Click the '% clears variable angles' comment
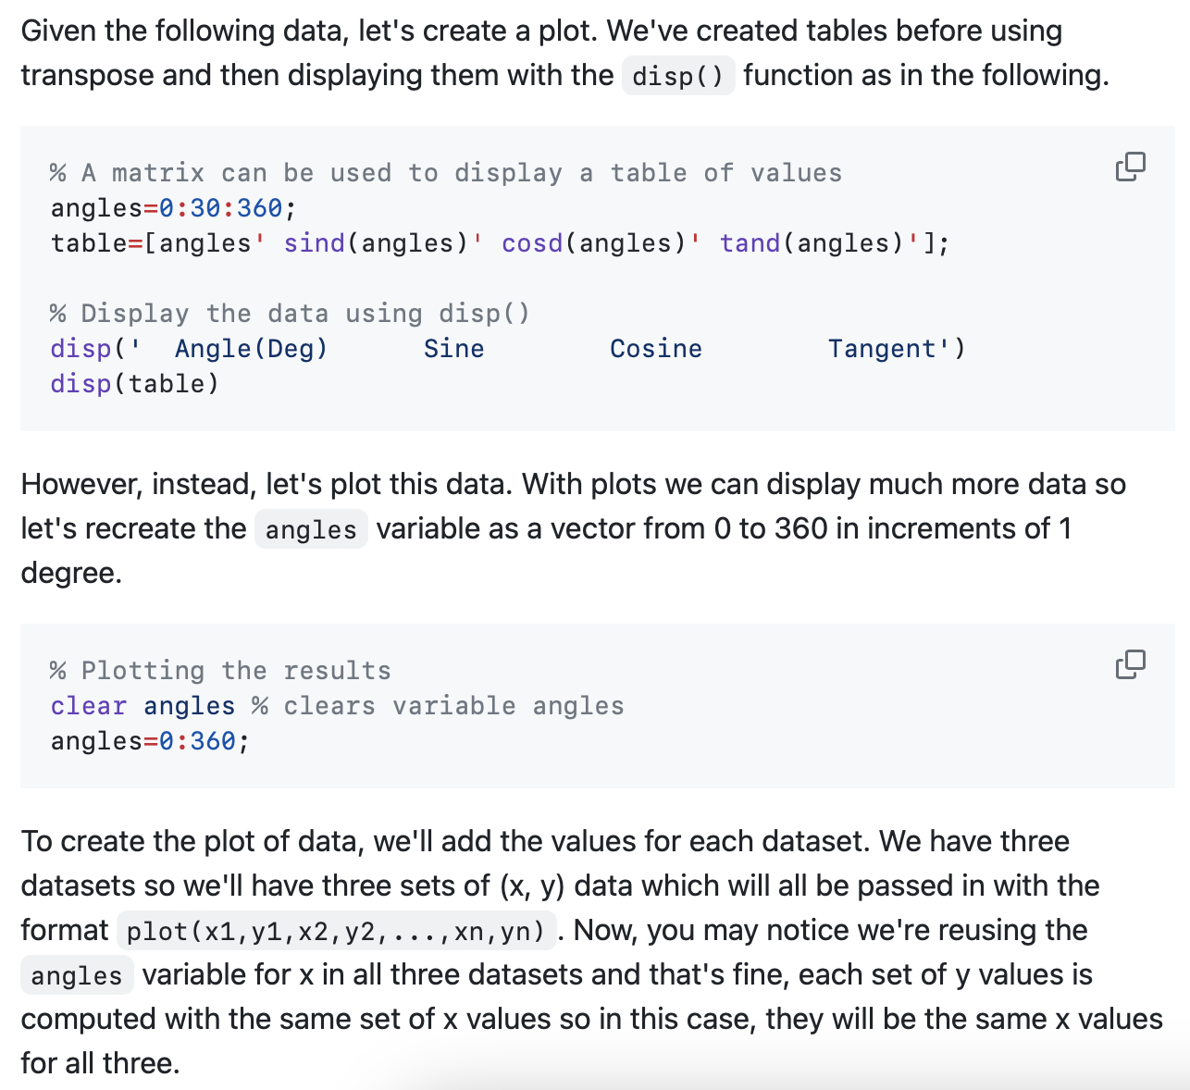 [x=438, y=706]
